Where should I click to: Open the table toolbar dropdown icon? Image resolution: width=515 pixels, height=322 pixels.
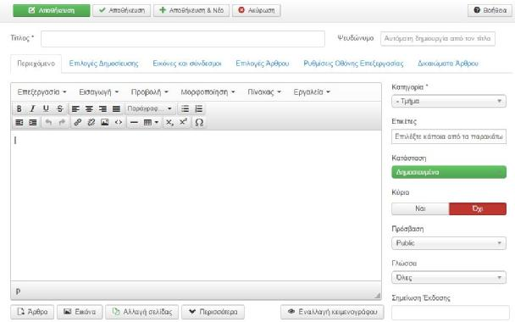(151, 123)
